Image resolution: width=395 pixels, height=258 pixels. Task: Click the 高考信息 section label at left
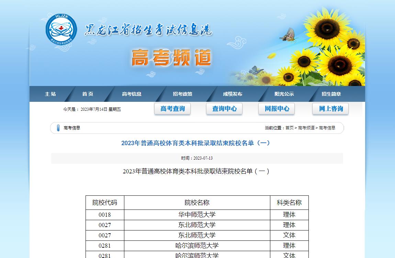coord(72,128)
